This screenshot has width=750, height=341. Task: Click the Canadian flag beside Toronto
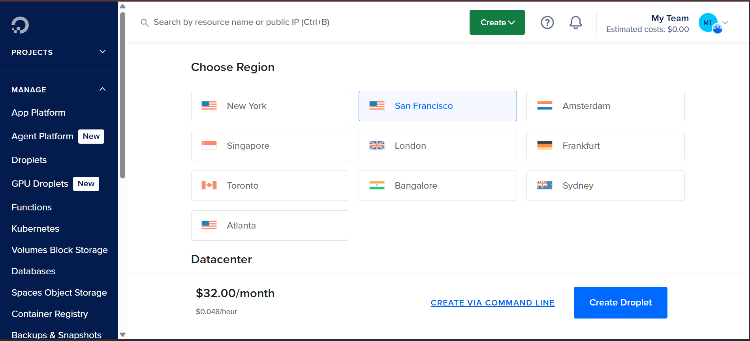point(209,185)
